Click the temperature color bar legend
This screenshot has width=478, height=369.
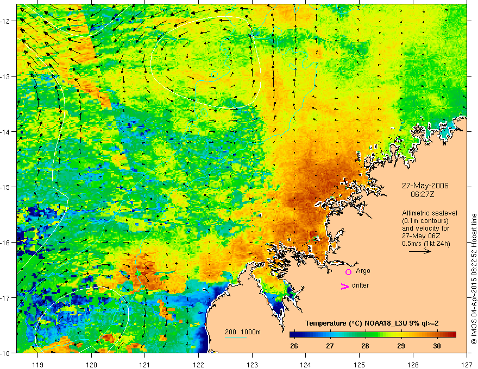click(373, 334)
